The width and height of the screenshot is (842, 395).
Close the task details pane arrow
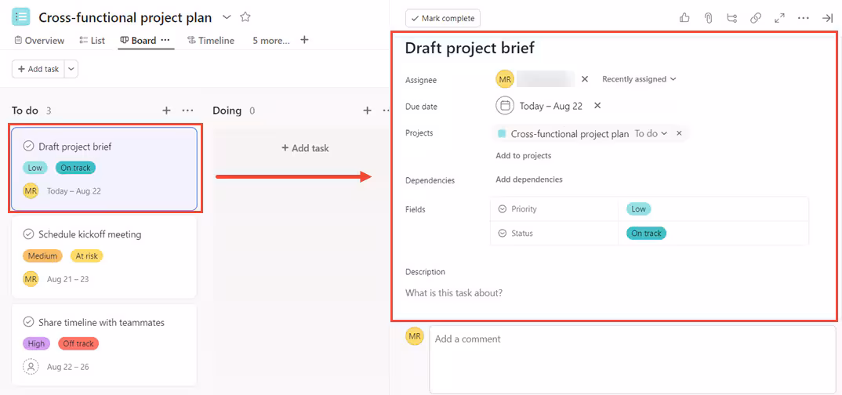(827, 18)
